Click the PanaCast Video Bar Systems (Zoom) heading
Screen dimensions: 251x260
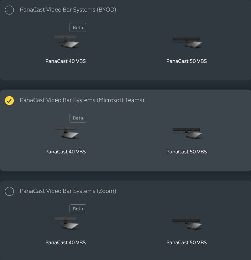pyautogui.click(x=68, y=191)
